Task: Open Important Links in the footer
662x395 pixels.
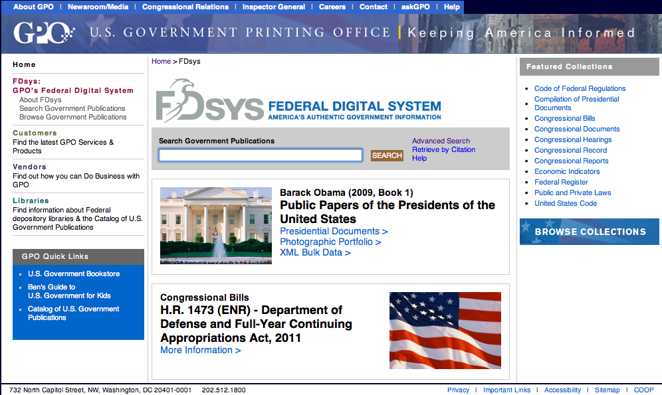Action: click(x=506, y=390)
